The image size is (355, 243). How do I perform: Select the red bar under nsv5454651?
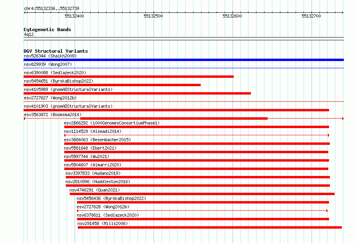tap(112, 85)
